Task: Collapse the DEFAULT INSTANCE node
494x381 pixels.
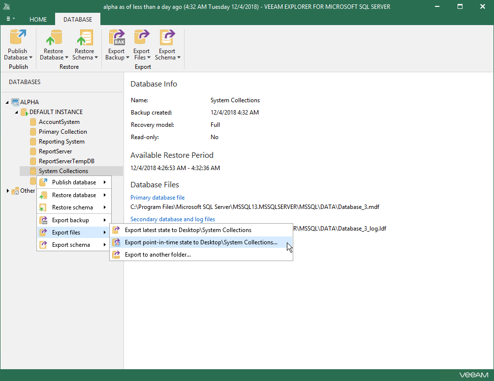Action: click(16, 112)
